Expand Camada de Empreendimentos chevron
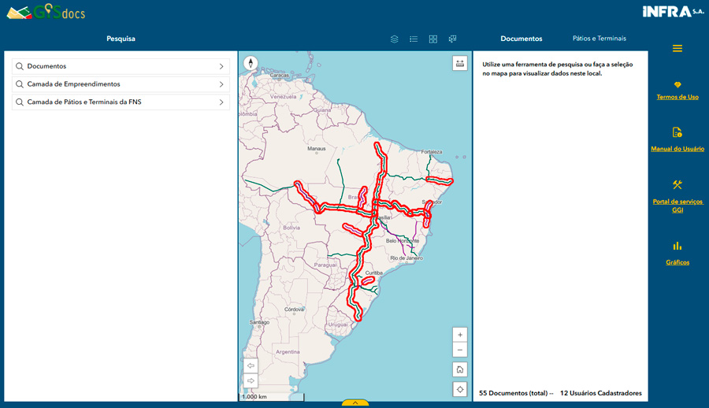This screenshot has height=408, width=709. tap(221, 84)
